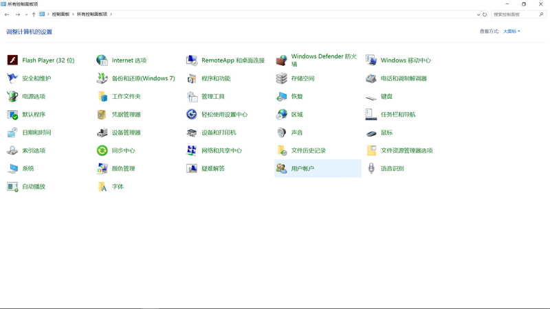Focus the 搜索控制面板 search box

[x=516, y=14]
